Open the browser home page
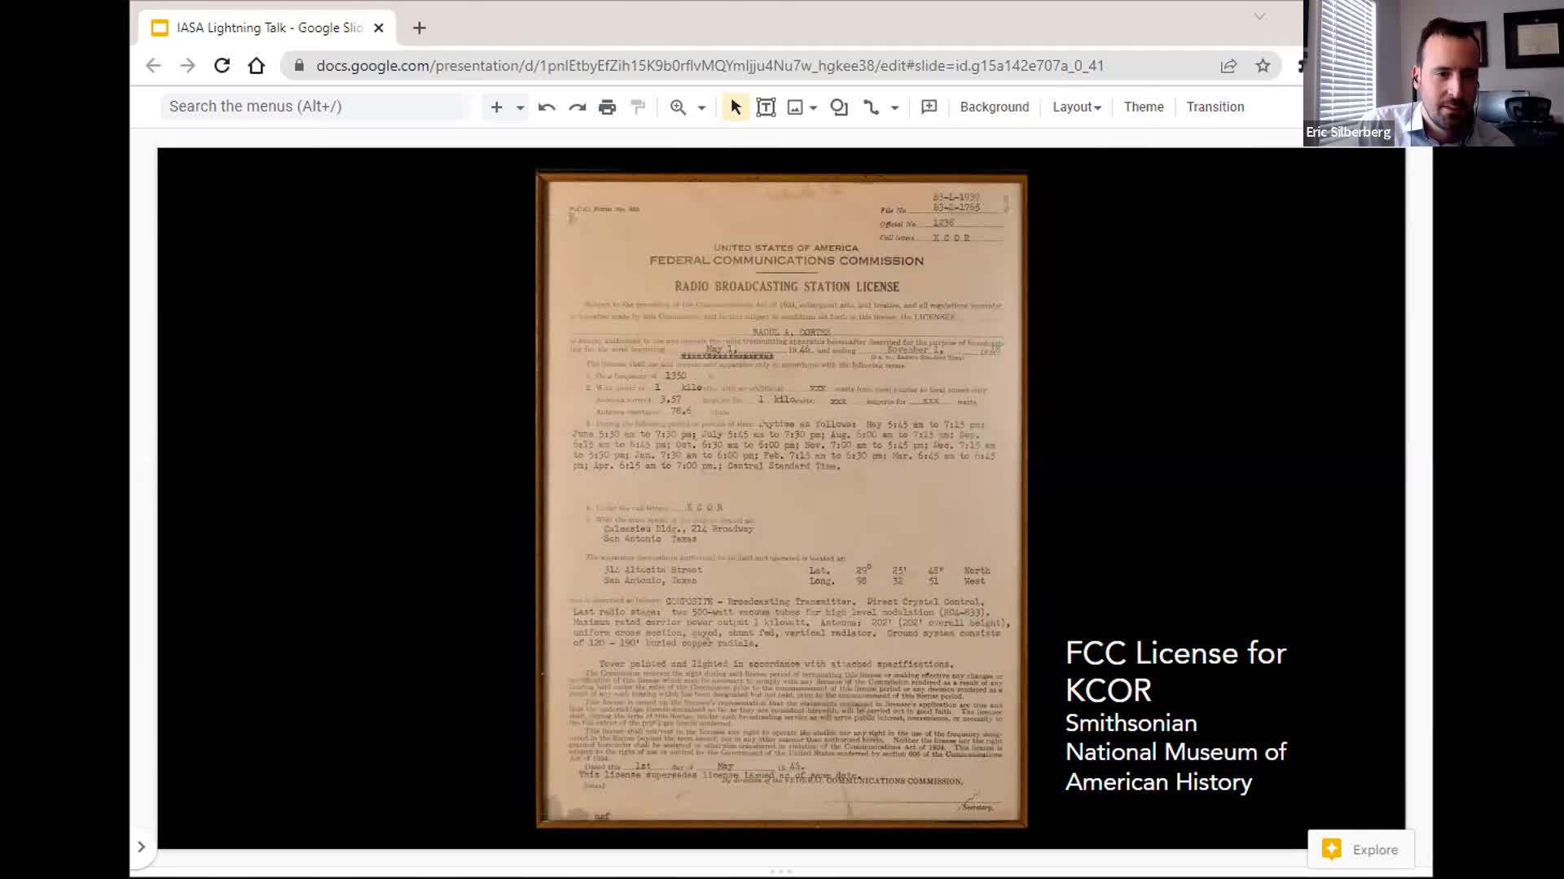Image resolution: width=1564 pixels, height=879 pixels. point(257,66)
